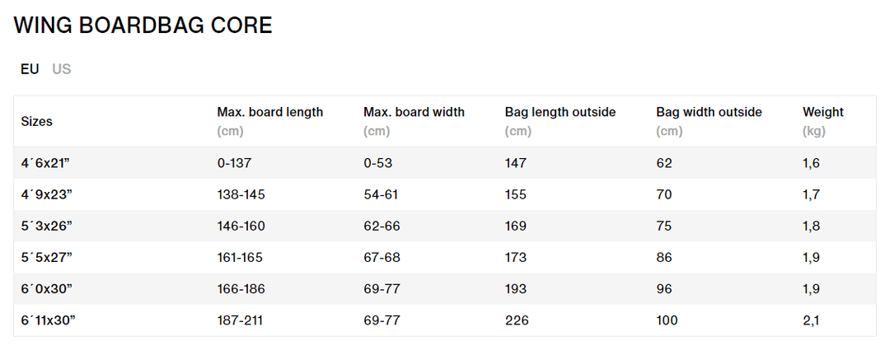
Task: Click the Max. board length column header
Action: click(x=269, y=112)
